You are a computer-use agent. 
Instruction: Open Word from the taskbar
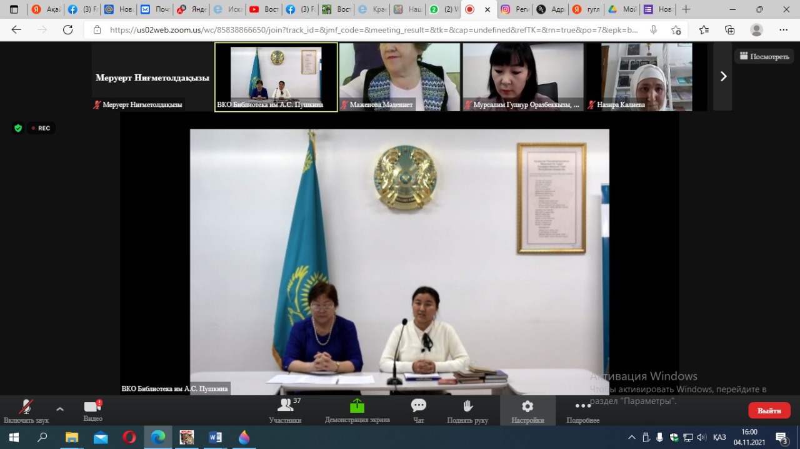pos(216,437)
